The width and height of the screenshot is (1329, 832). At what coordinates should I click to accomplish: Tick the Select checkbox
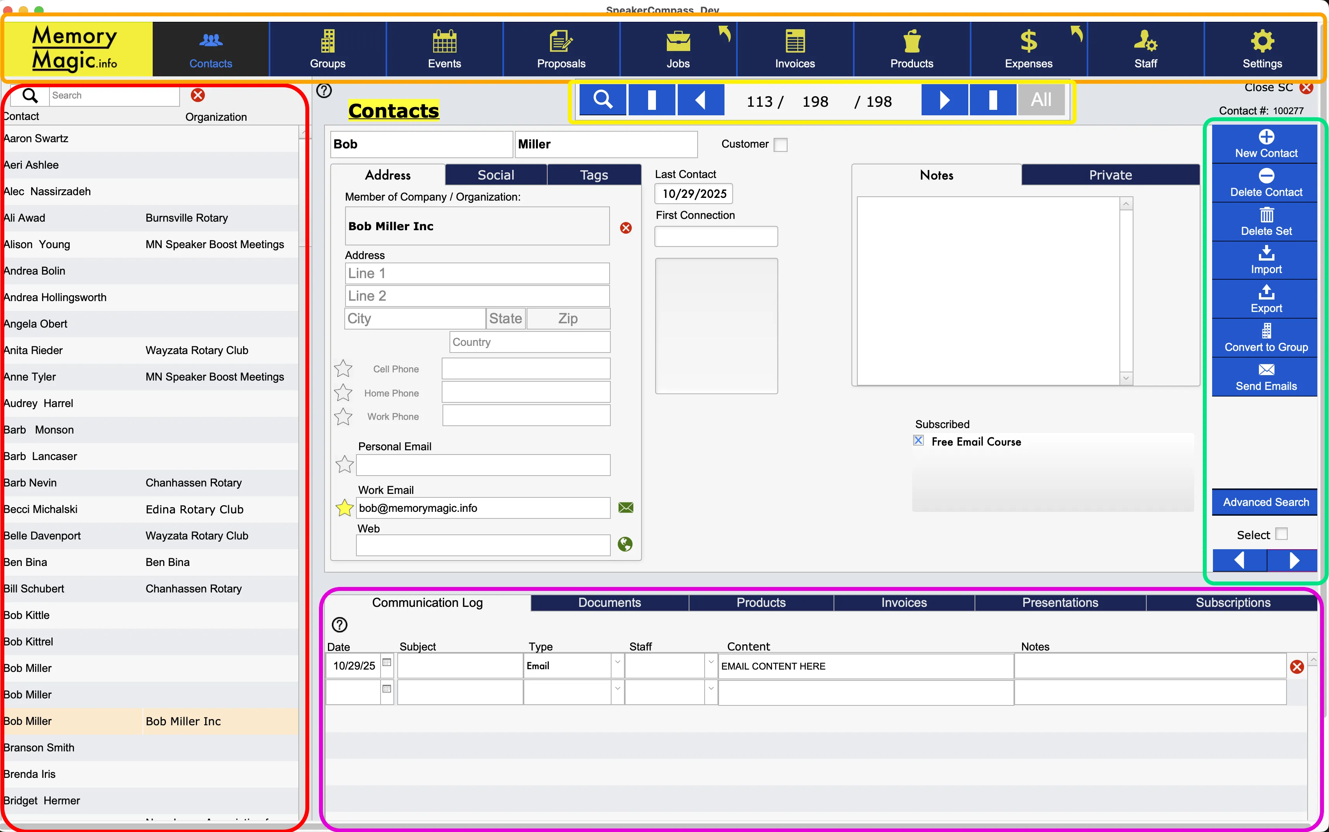tap(1281, 534)
